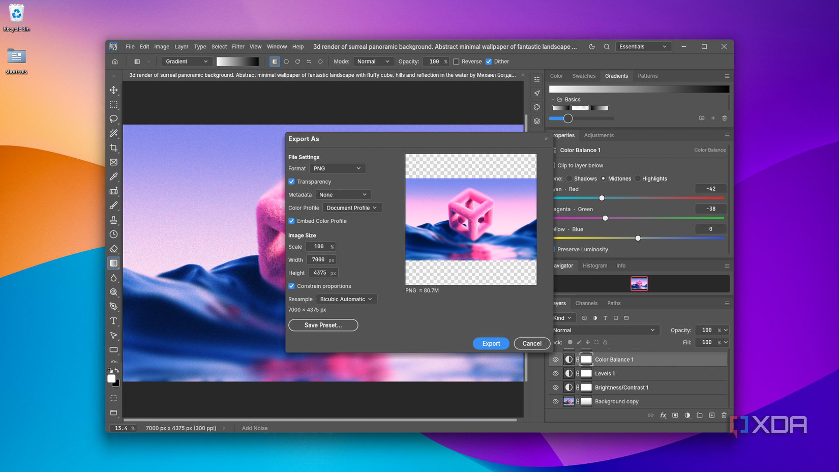Select the Rectangle shape tool
The image size is (839, 472).
click(113, 350)
